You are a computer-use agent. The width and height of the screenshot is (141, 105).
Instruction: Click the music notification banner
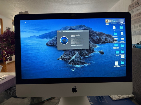pyautogui.click(x=115, y=21)
